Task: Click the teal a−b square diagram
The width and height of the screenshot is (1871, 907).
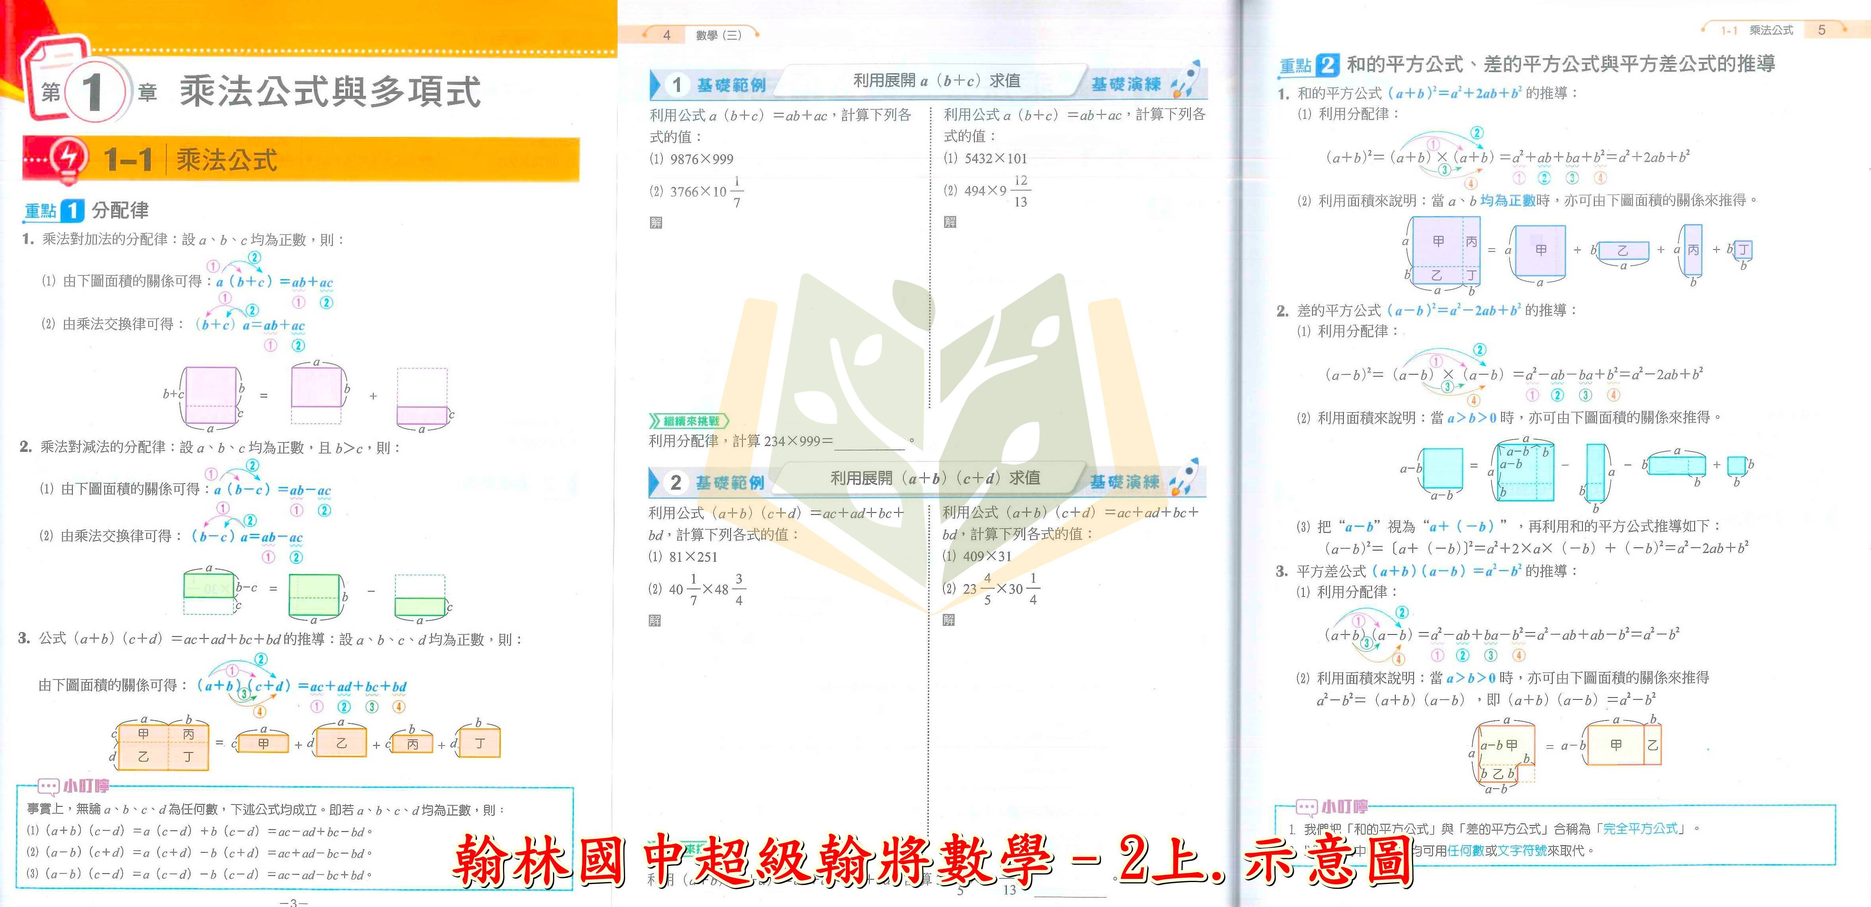Action: coord(1442,468)
